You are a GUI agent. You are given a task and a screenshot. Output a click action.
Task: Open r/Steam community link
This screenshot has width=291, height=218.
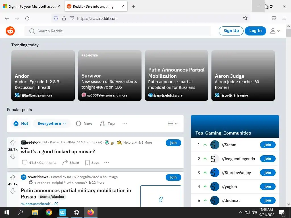[x=229, y=145]
